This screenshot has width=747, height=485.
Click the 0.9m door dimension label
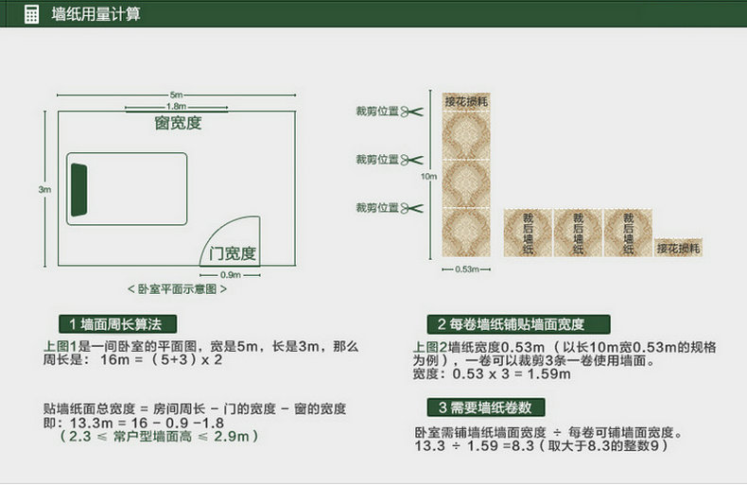coord(231,275)
